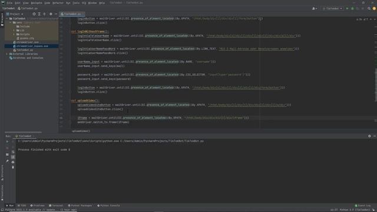Open the View menu

25,3
